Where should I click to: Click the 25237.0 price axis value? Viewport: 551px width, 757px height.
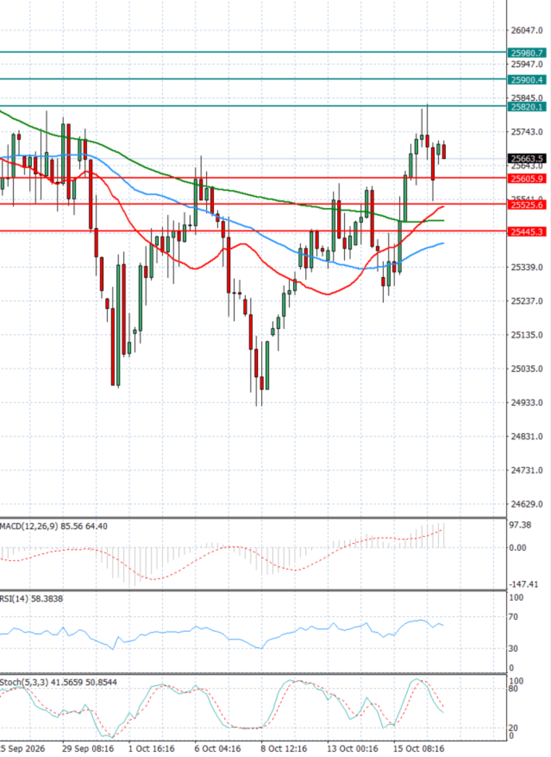(x=527, y=301)
